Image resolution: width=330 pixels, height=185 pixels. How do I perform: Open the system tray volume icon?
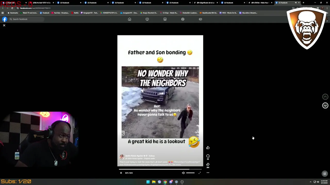(318, 182)
